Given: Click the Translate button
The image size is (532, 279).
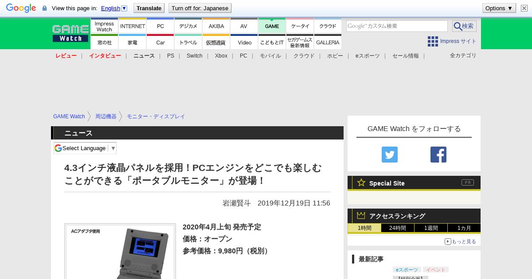Looking at the screenshot, I should (149, 8).
